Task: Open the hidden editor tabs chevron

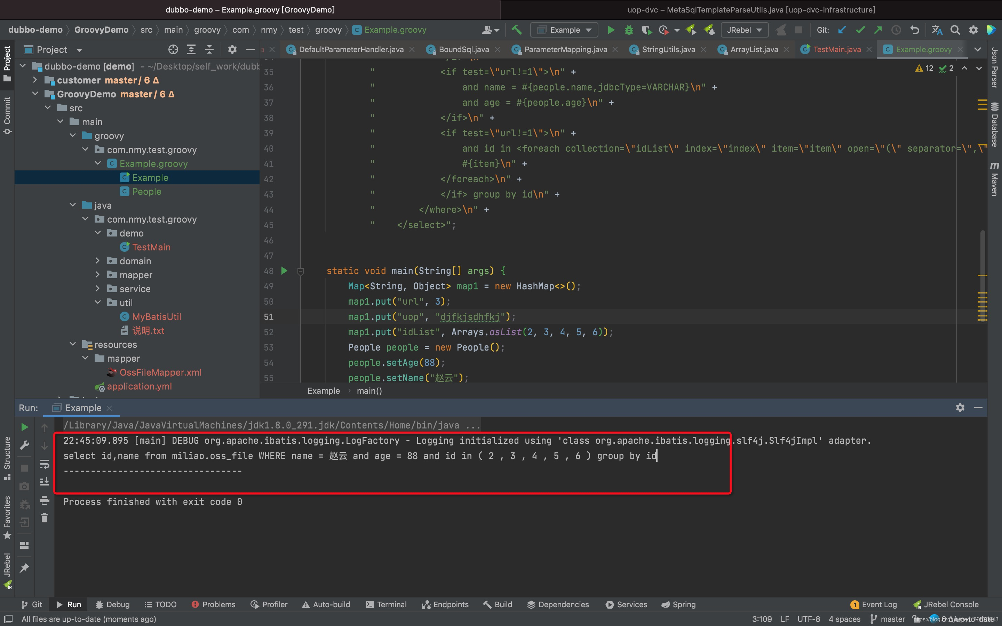Action: click(x=978, y=49)
